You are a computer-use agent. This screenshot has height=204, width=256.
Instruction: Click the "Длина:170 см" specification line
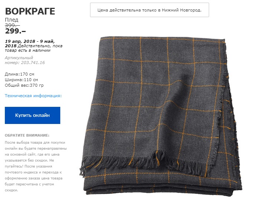tap(19, 74)
